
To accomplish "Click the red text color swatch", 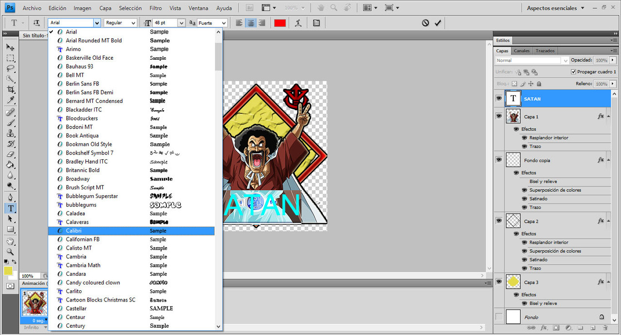I will coord(280,23).
